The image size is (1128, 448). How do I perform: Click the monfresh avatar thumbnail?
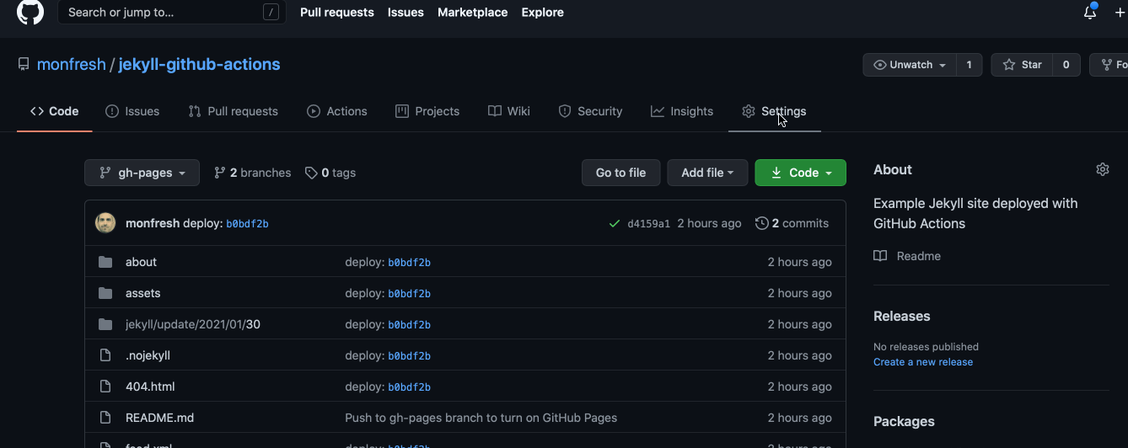click(105, 223)
